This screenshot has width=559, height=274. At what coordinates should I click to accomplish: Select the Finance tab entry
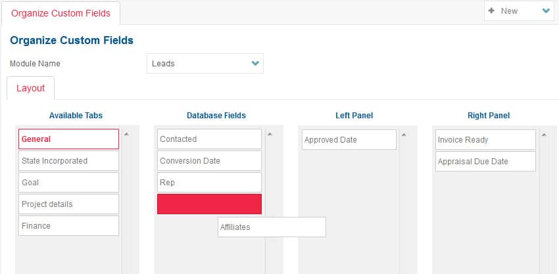tap(68, 226)
